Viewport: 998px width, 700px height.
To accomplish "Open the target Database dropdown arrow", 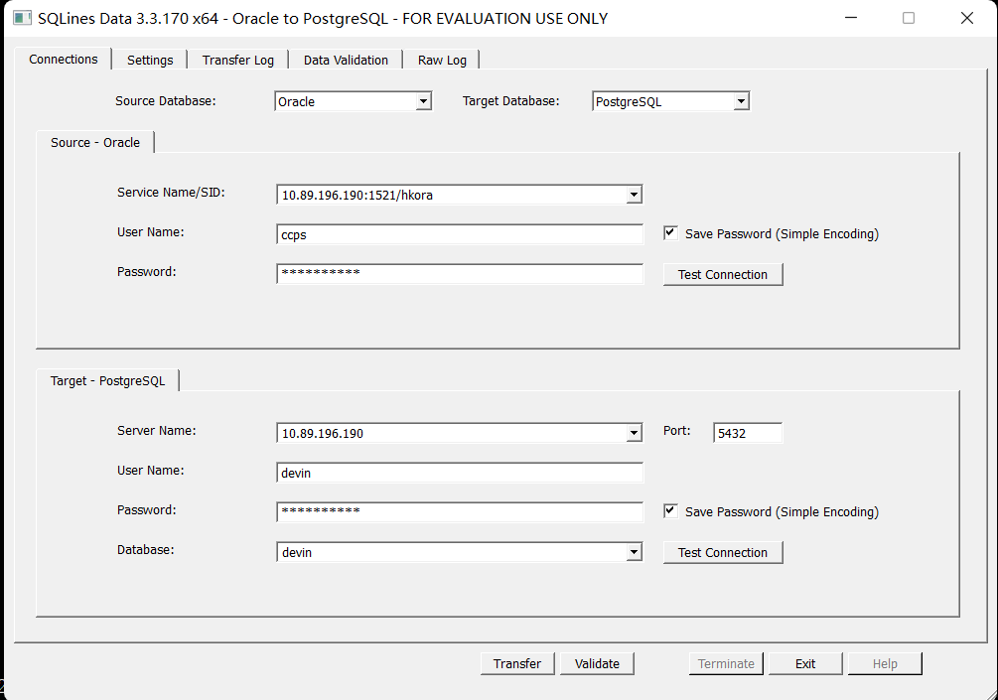I will click(x=634, y=552).
